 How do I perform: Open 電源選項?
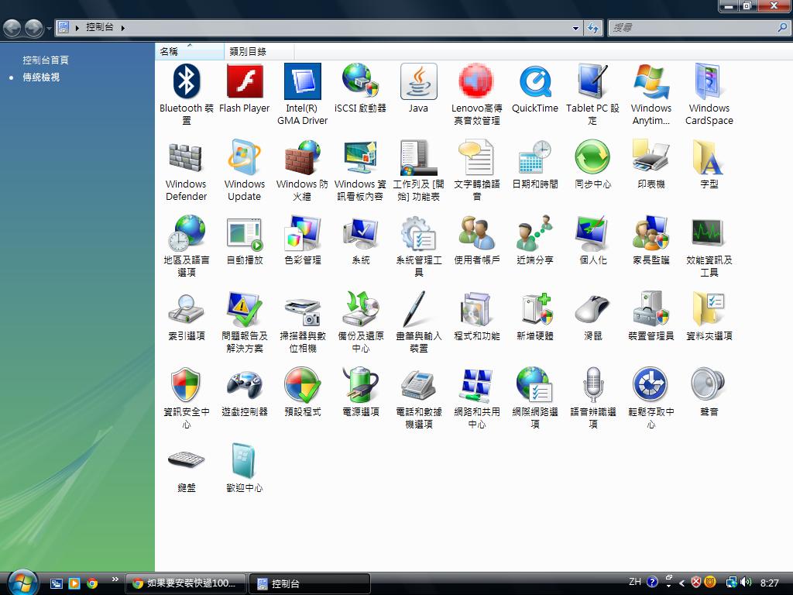(361, 392)
